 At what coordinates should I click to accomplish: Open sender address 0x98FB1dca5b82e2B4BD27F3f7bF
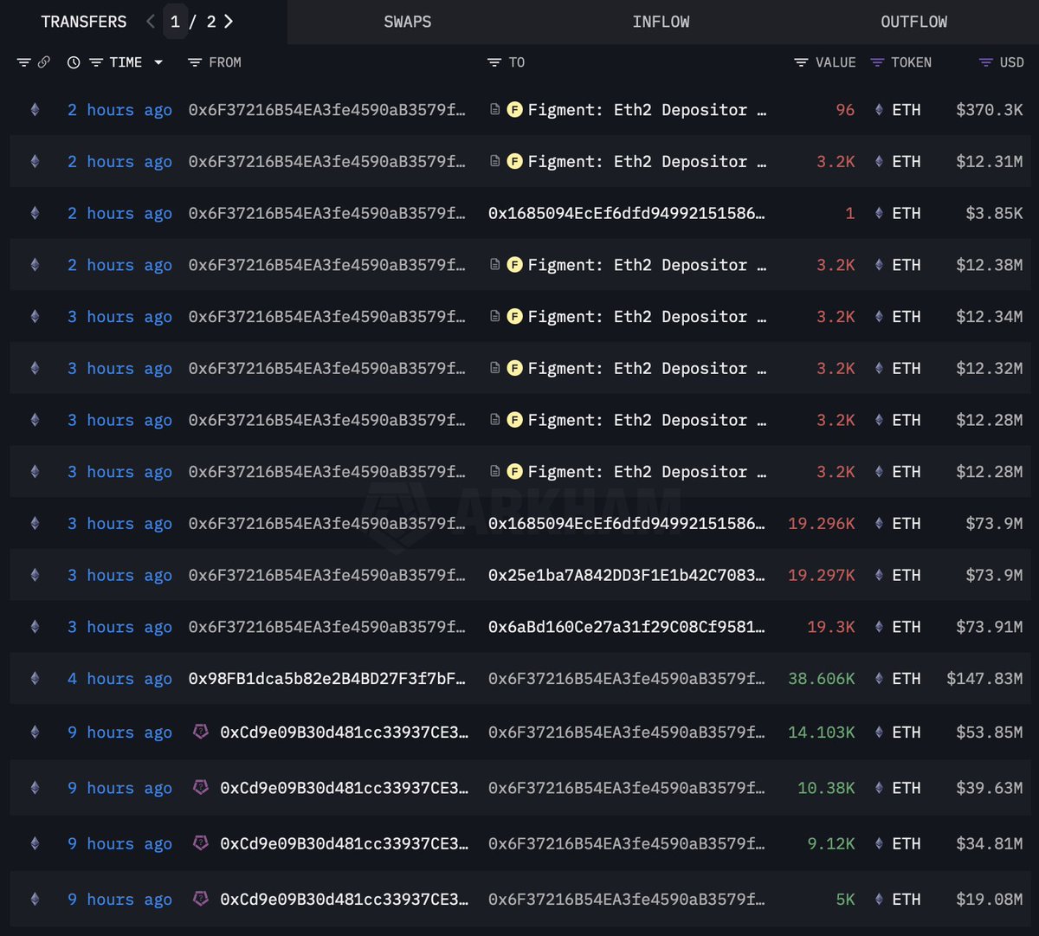[x=327, y=679]
